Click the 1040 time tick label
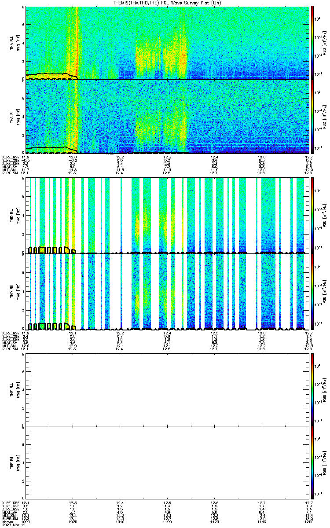The height and width of the screenshot is (528, 330). tap(120, 521)
